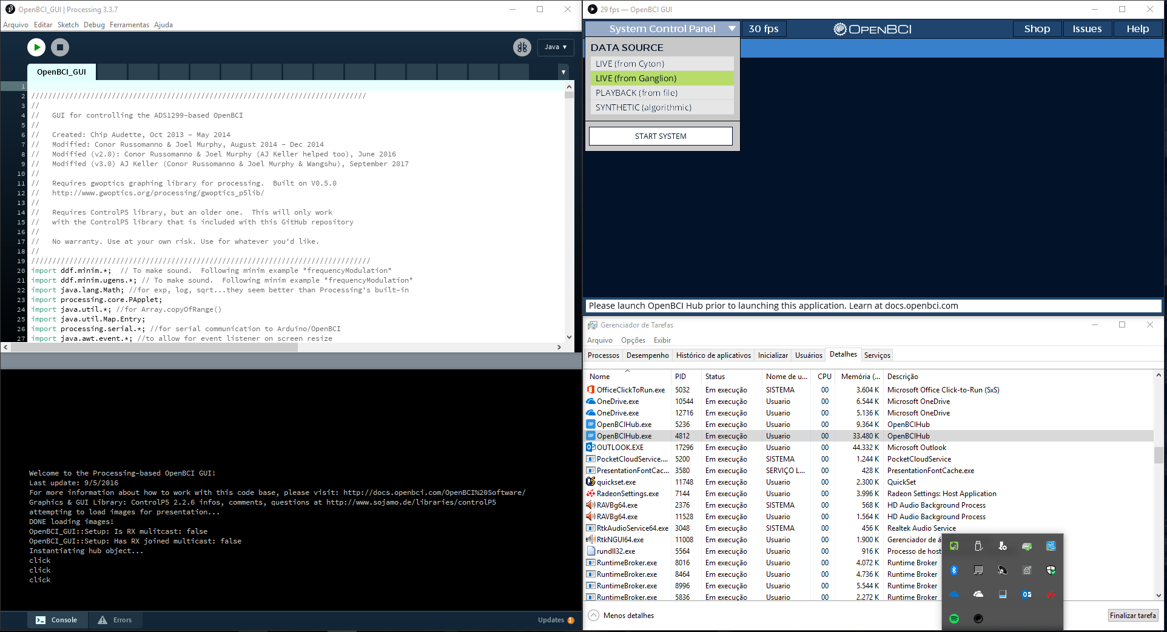Open the Sketch menu in Processing
Image resolution: width=1167 pixels, height=632 pixels.
click(x=68, y=24)
